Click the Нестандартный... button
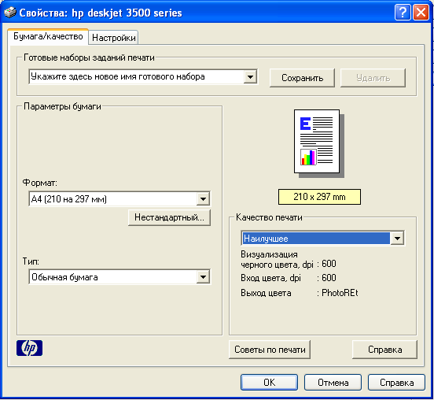This screenshot has width=434, height=400. pos(169,217)
